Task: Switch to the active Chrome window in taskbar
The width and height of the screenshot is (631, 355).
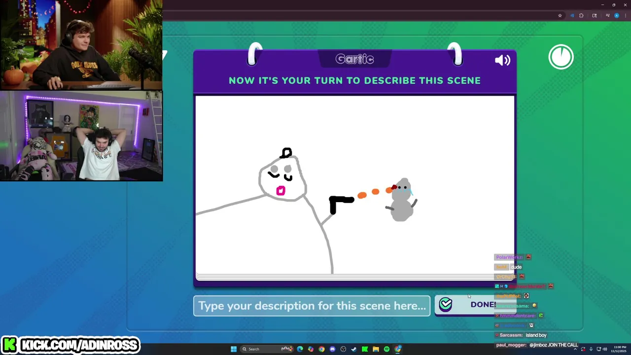Action: coord(397,349)
